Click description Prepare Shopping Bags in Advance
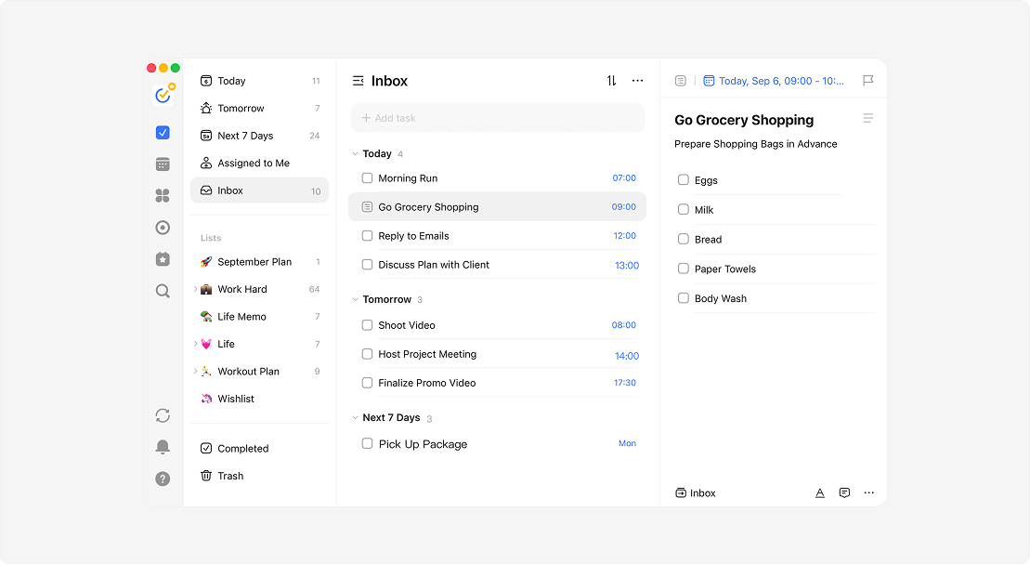This screenshot has height=564, width=1030. [755, 144]
